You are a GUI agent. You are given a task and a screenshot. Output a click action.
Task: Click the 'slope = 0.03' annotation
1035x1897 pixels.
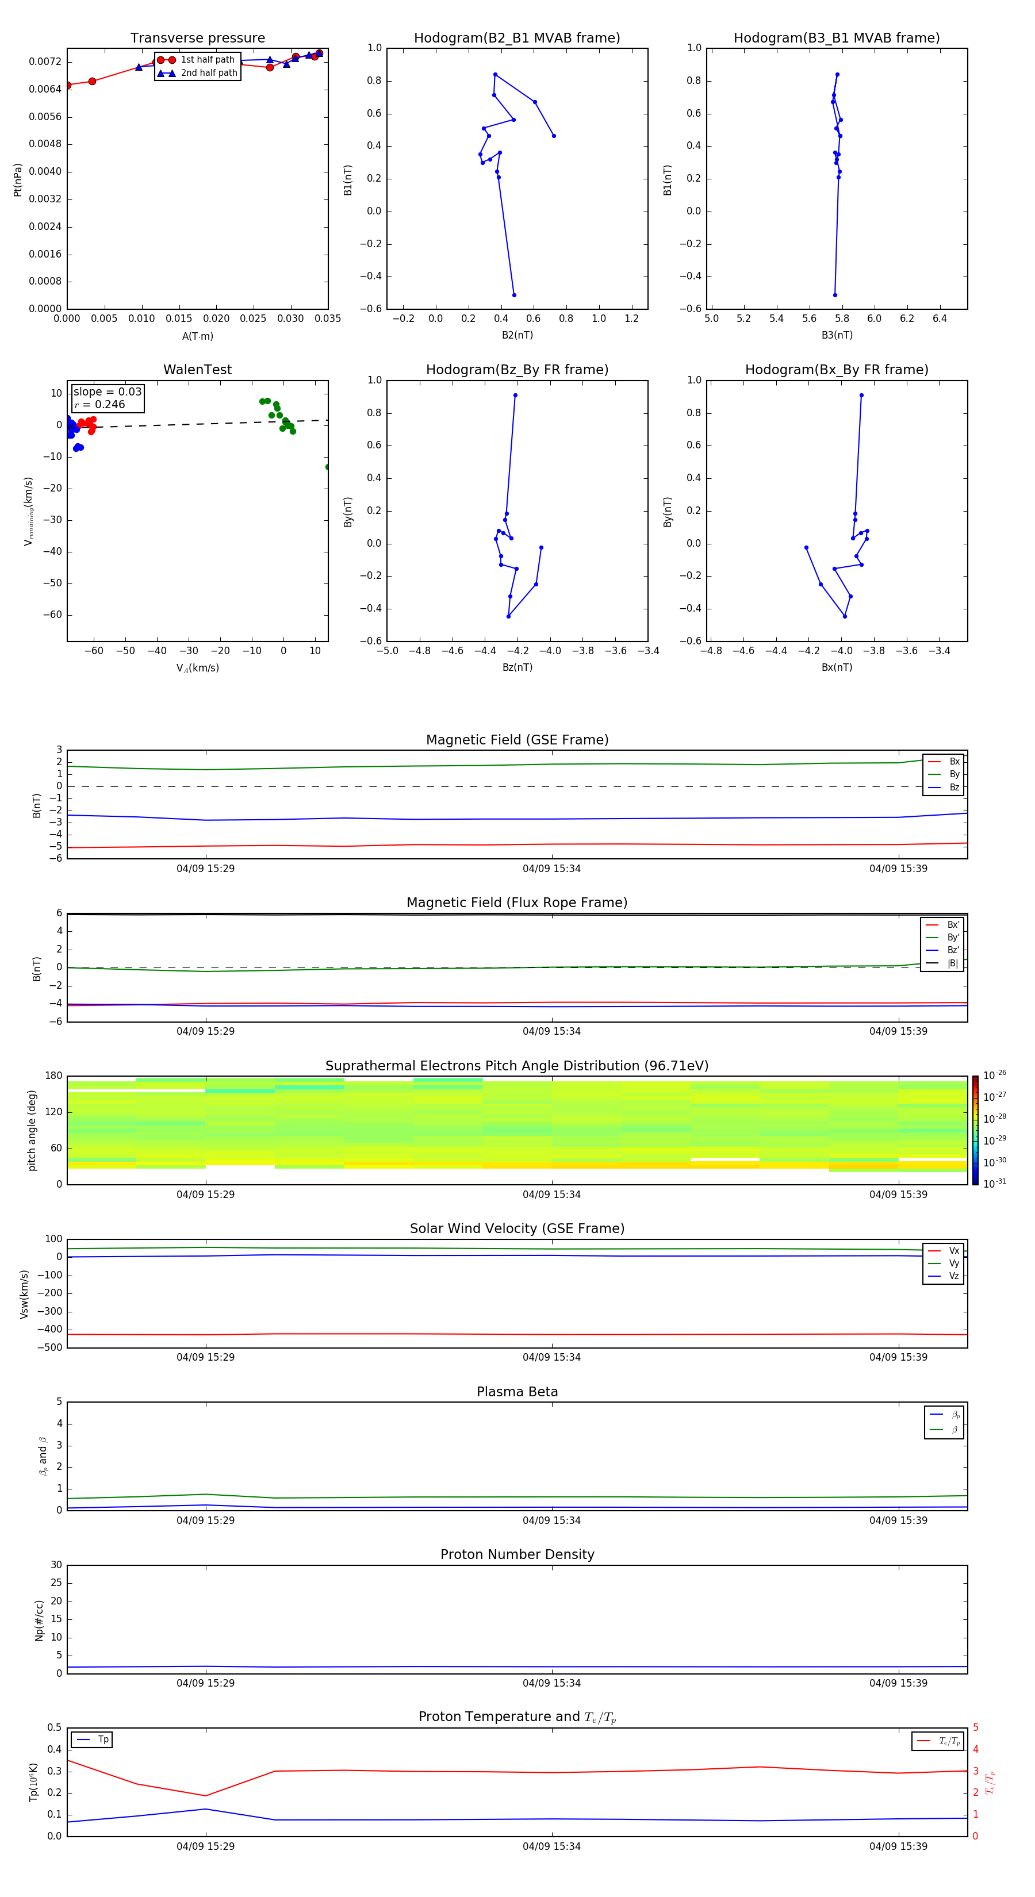(108, 392)
